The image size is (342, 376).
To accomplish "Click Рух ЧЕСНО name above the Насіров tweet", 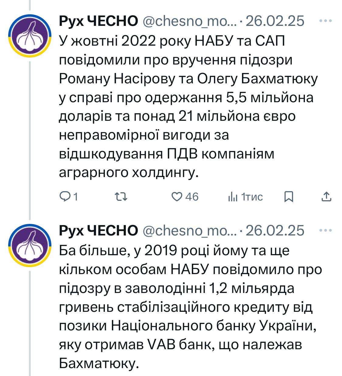I will 98,21.
